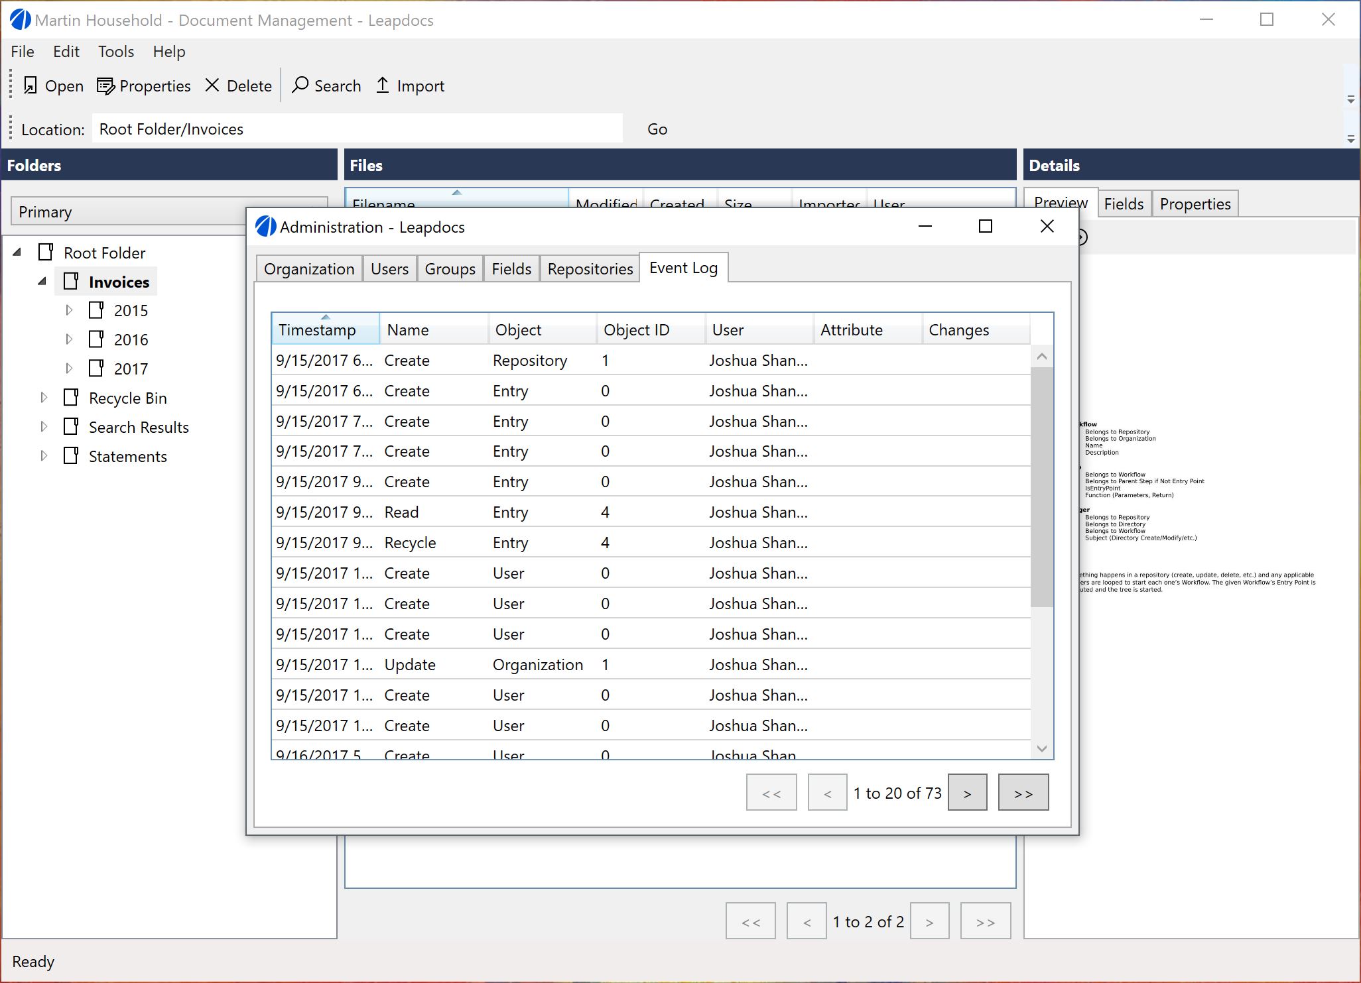1361x983 pixels.
Task: Expand the Statements node
Action: [x=44, y=456]
